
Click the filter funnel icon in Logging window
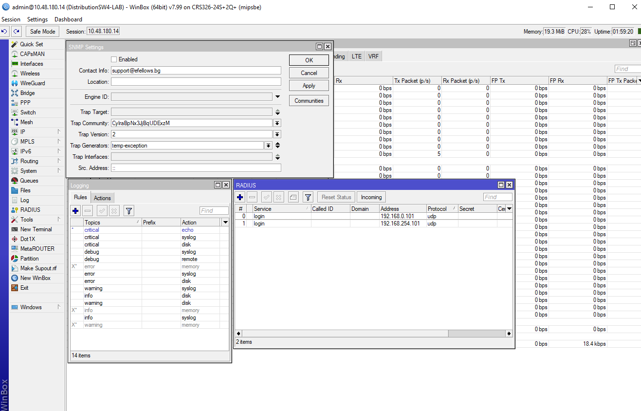pos(128,211)
